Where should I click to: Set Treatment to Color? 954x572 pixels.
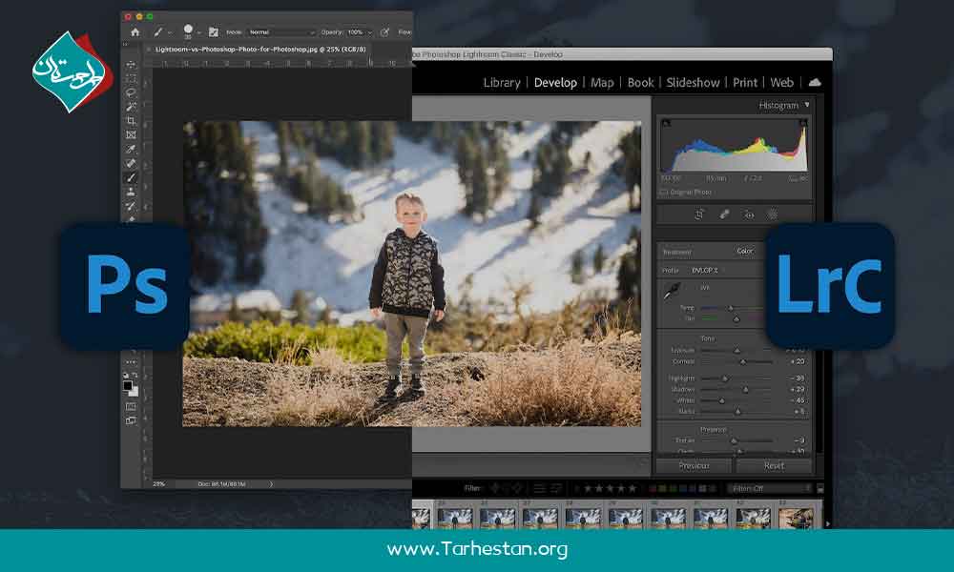(745, 251)
